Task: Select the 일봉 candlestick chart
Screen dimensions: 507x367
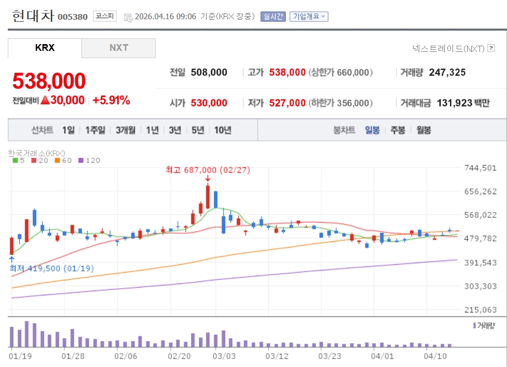Action: (x=372, y=130)
